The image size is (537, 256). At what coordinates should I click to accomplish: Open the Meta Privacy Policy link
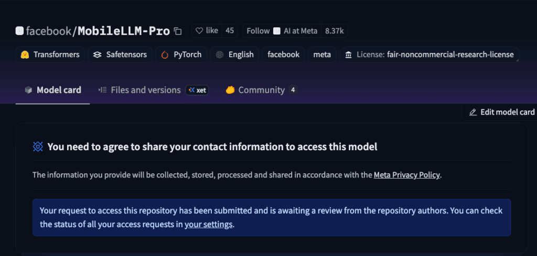[x=406, y=175]
